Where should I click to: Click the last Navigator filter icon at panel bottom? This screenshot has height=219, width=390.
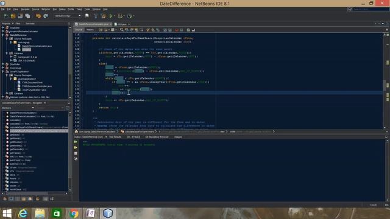tap(52, 199)
